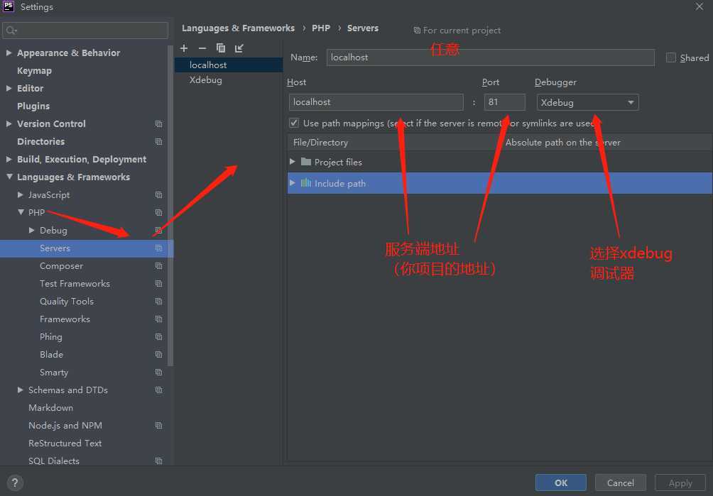Toggle the Shared checkbox
The image size is (713, 496).
[670, 57]
